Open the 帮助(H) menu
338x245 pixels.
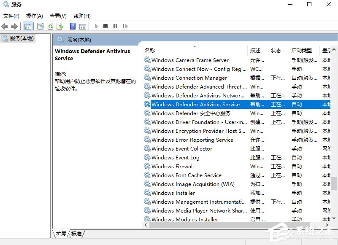pos(81,16)
